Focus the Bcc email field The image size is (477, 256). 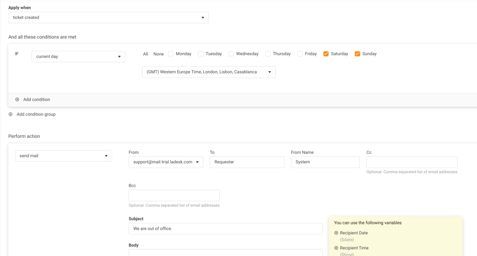coord(174,195)
